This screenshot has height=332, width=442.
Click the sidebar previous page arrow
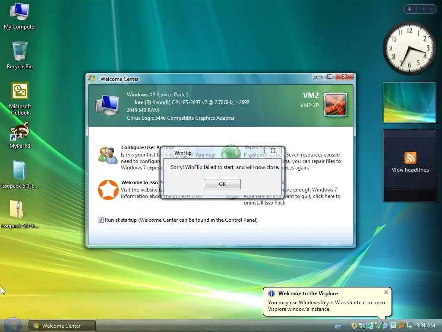point(423,9)
